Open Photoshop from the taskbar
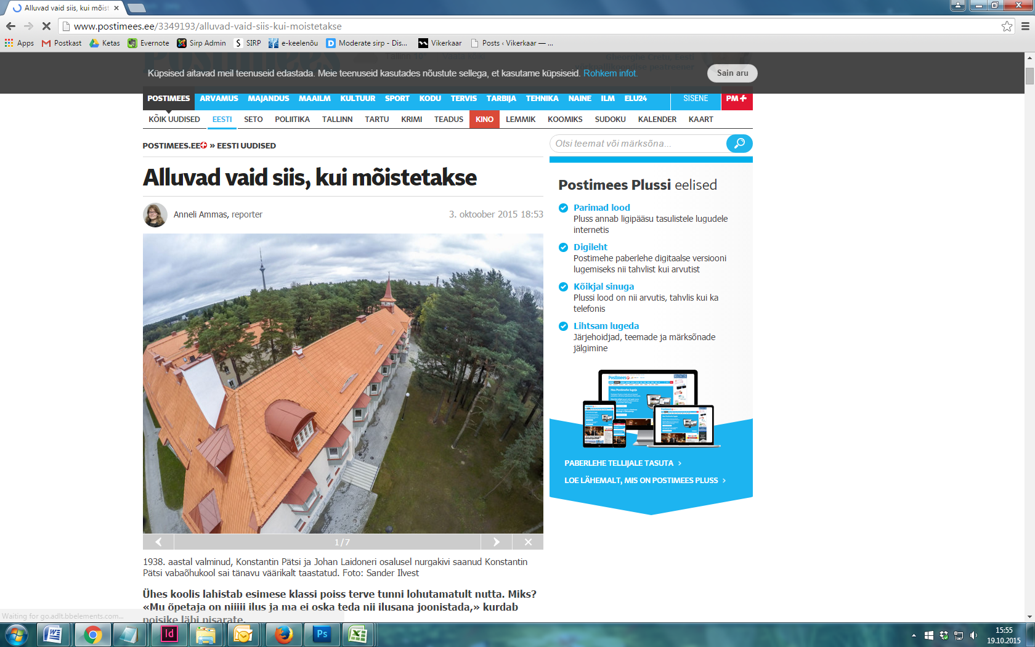 322,634
